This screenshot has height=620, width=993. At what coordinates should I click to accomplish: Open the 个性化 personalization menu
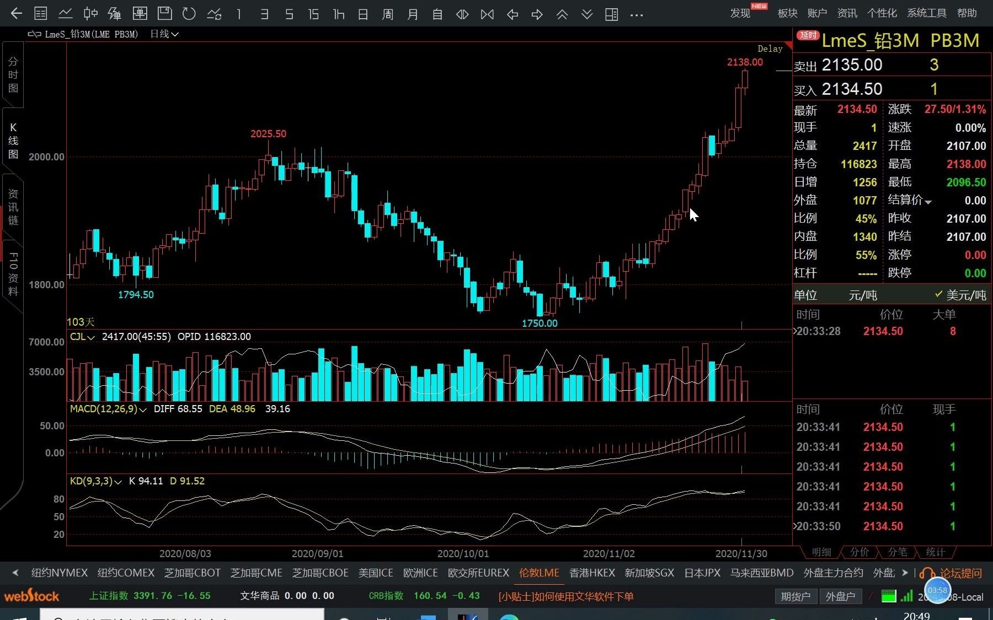(x=882, y=13)
